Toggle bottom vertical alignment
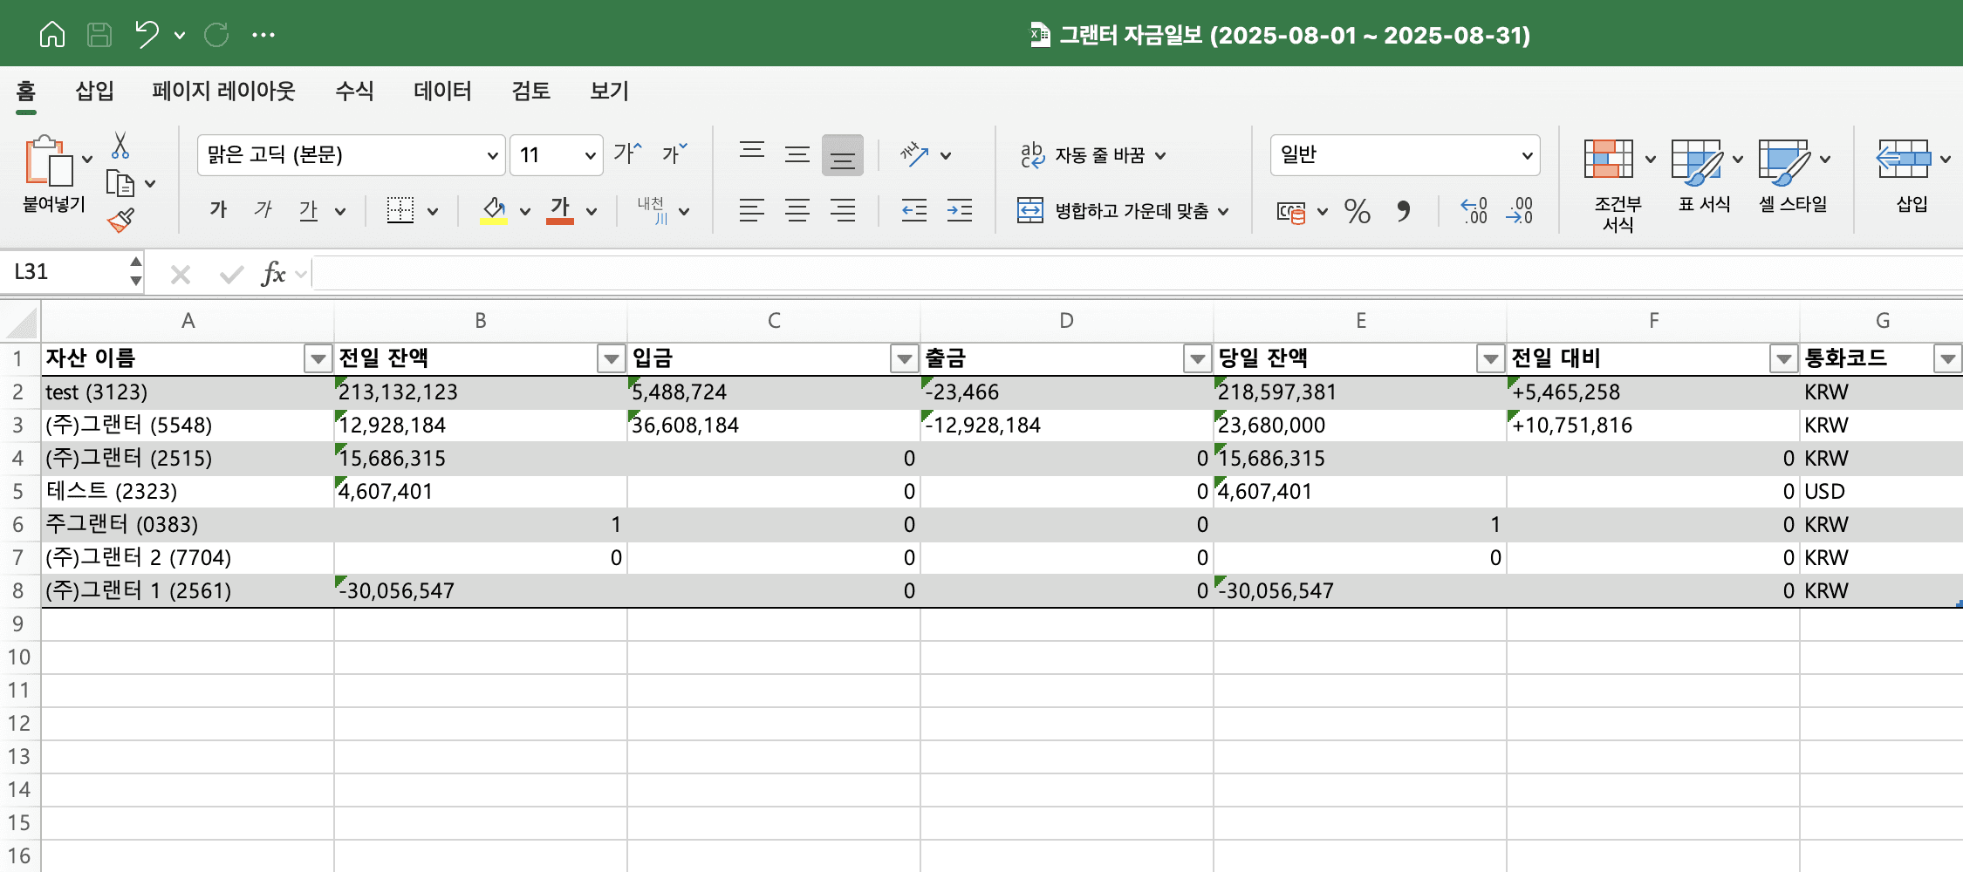Screen dimensions: 1963x872 point(843,155)
